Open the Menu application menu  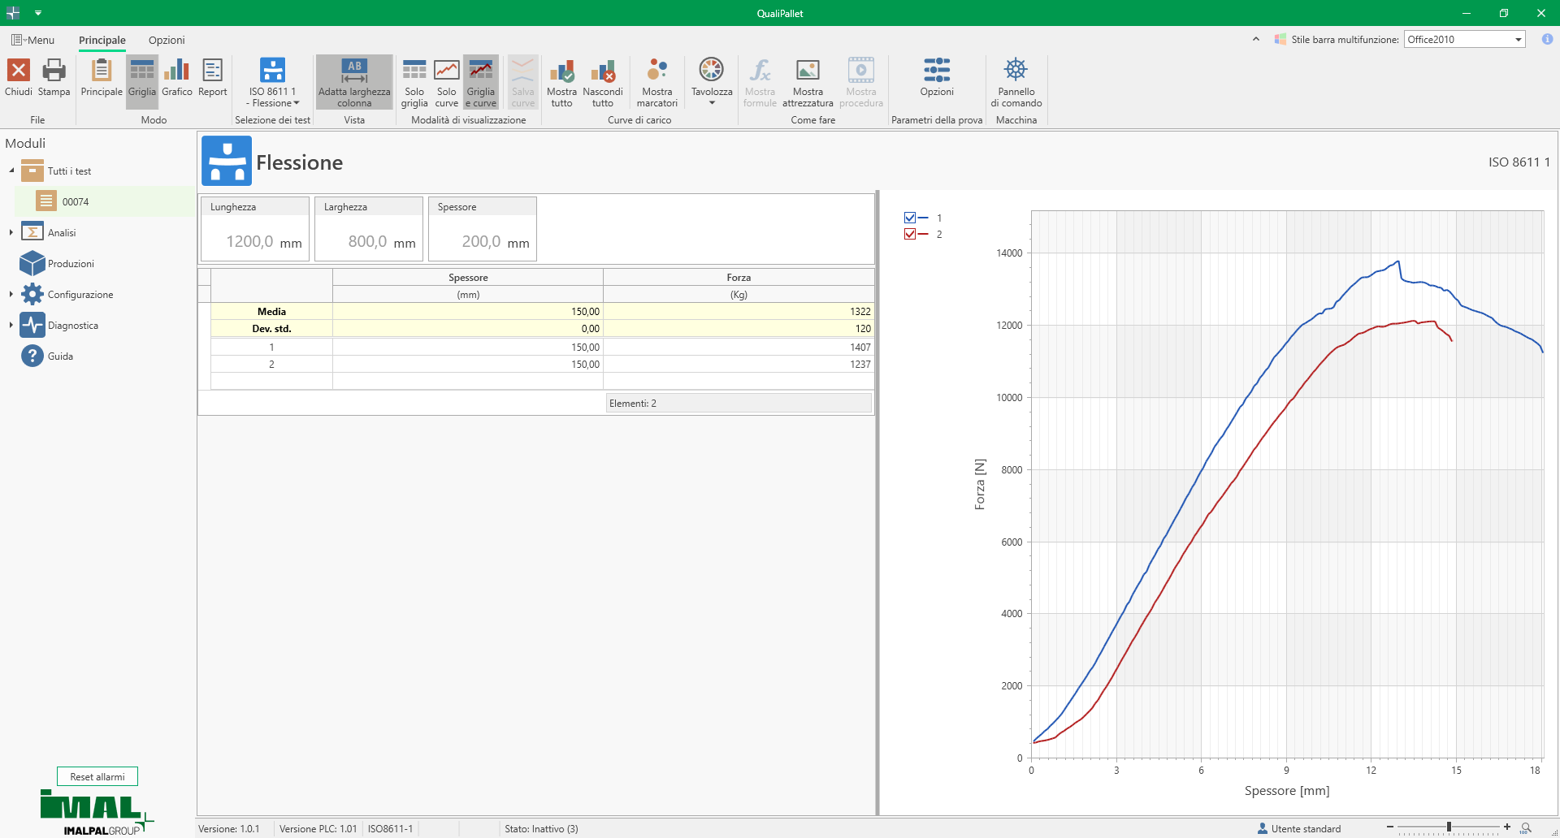[x=33, y=40]
